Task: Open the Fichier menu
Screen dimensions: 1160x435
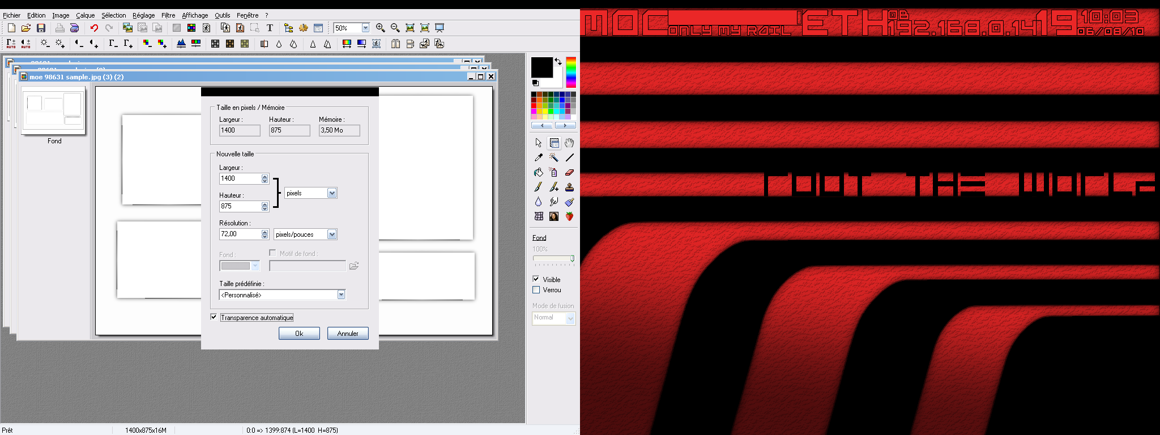Action: coord(11,15)
